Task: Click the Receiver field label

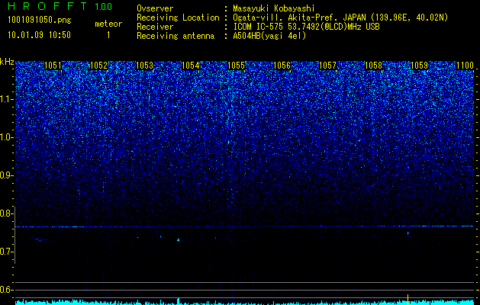Action: click(x=155, y=27)
